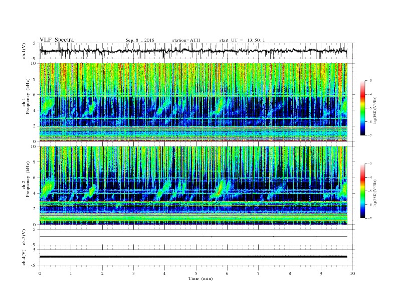Click the "-7" tick on ch.2 colorbar

[x=370, y=218]
